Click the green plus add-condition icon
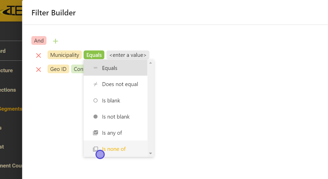This screenshot has width=328, height=179. click(x=55, y=41)
